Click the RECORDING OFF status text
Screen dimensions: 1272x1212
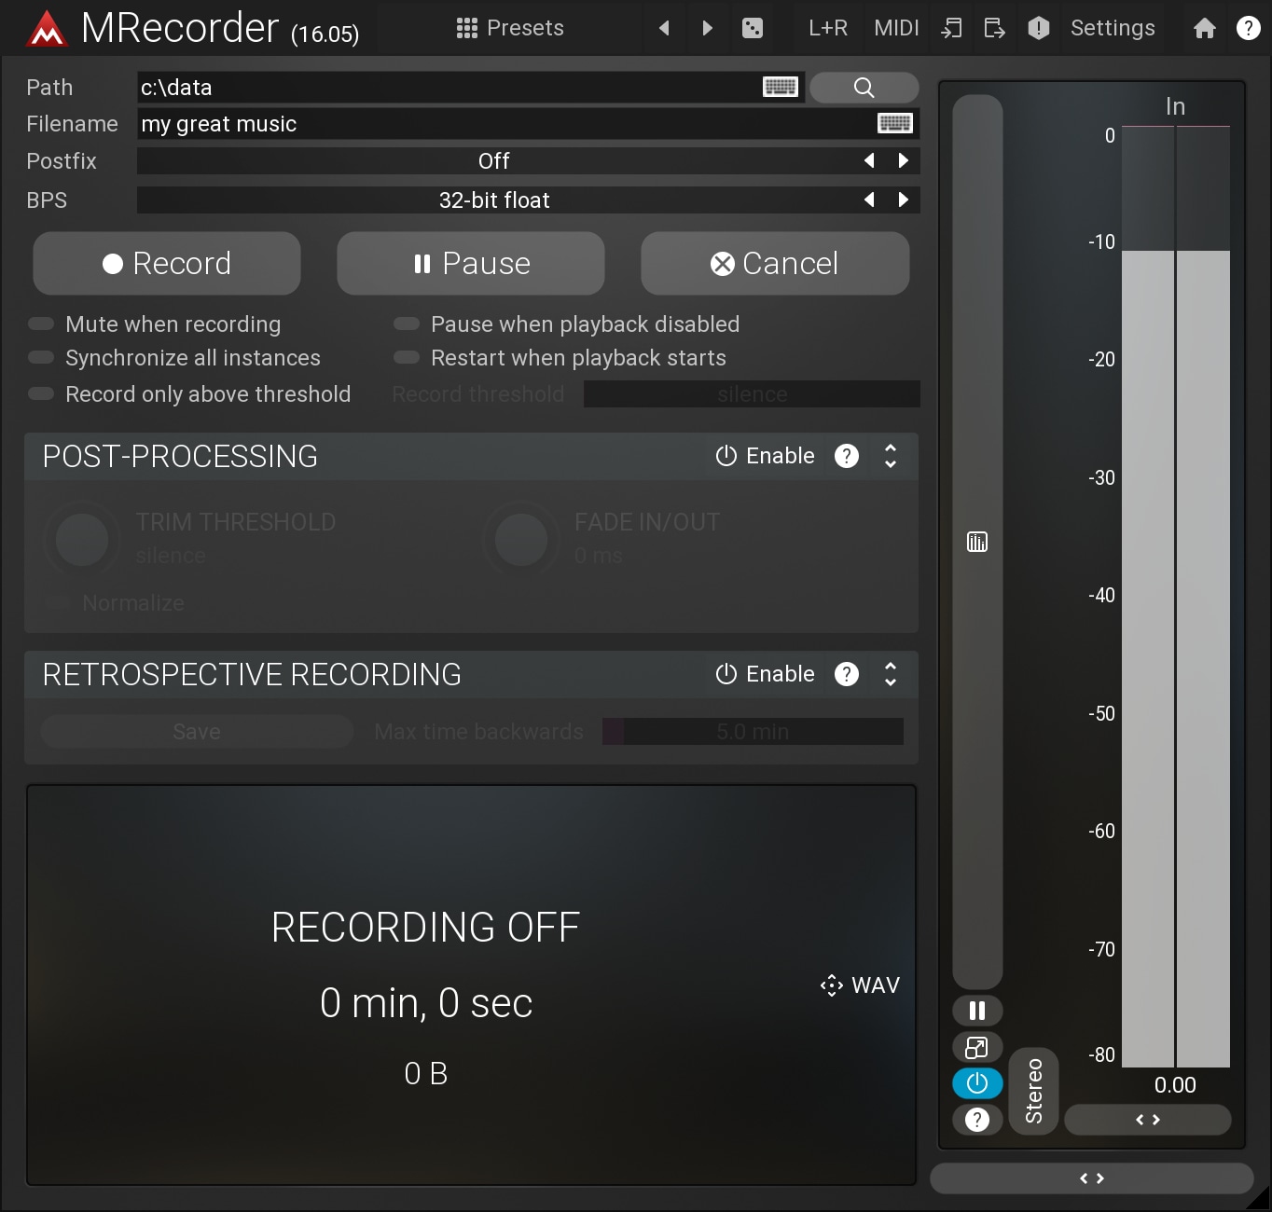tap(425, 928)
